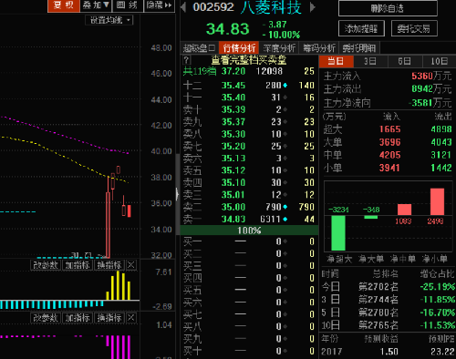This screenshot has height=359, width=456.
Task: Click 换指标 on the upper indicator panel
Action: click(109, 265)
